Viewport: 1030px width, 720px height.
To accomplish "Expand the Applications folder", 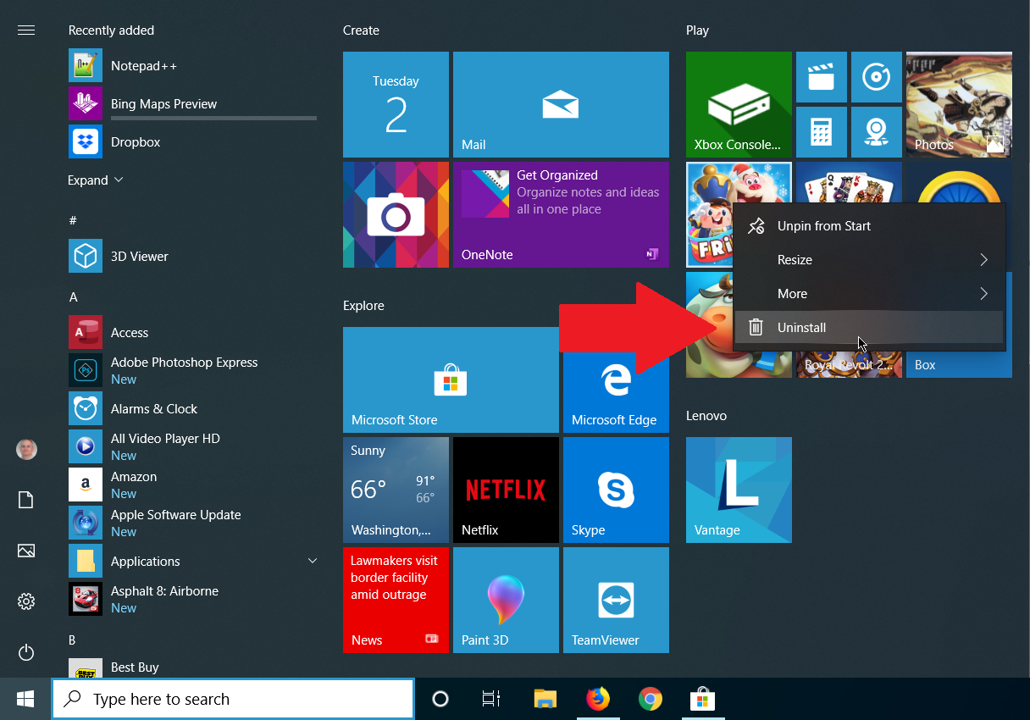I will [193, 561].
